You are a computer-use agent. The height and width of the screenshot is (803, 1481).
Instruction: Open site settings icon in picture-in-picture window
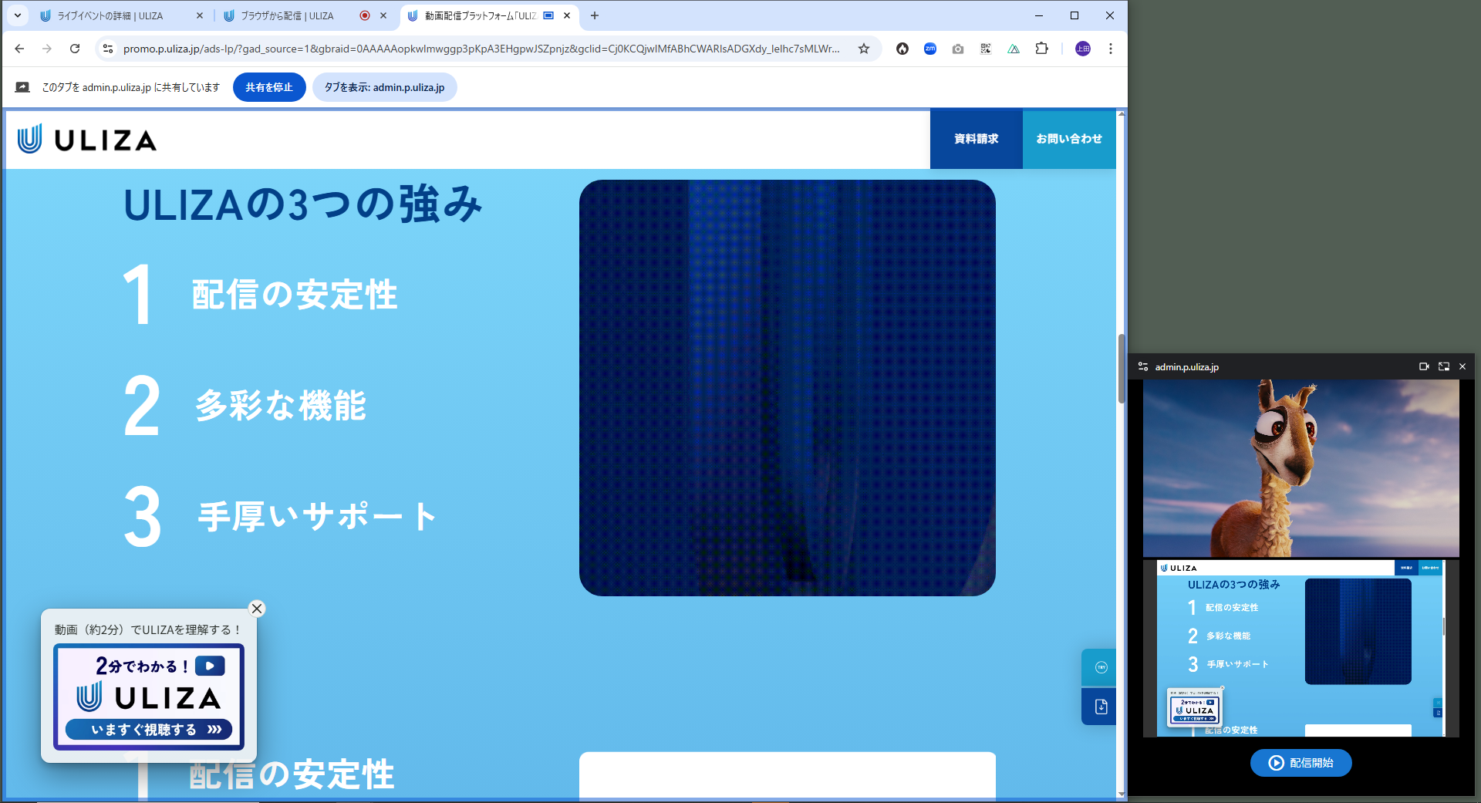(1143, 366)
